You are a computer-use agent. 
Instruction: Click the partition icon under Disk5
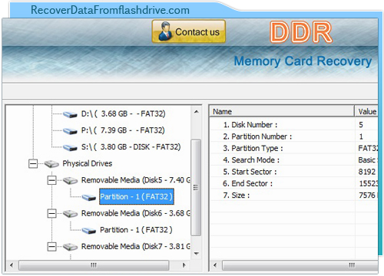click(89, 197)
